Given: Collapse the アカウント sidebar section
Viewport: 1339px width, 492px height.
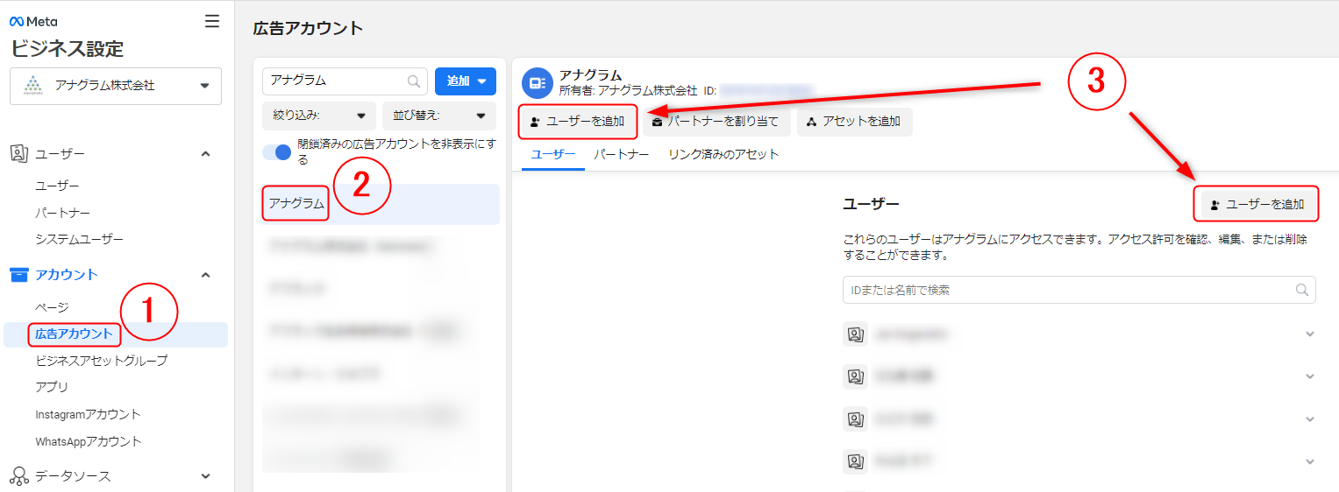Looking at the screenshot, I should coord(206,275).
